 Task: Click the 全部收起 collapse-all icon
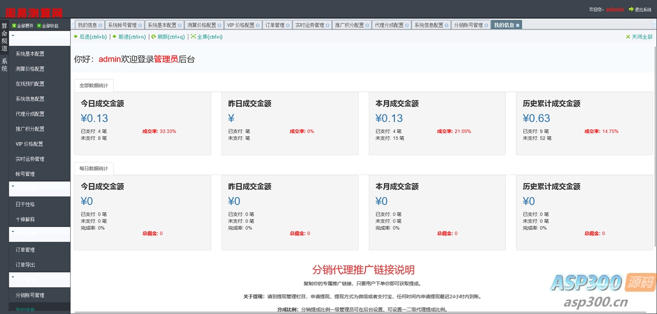pyautogui.click(x=39, y=26)
